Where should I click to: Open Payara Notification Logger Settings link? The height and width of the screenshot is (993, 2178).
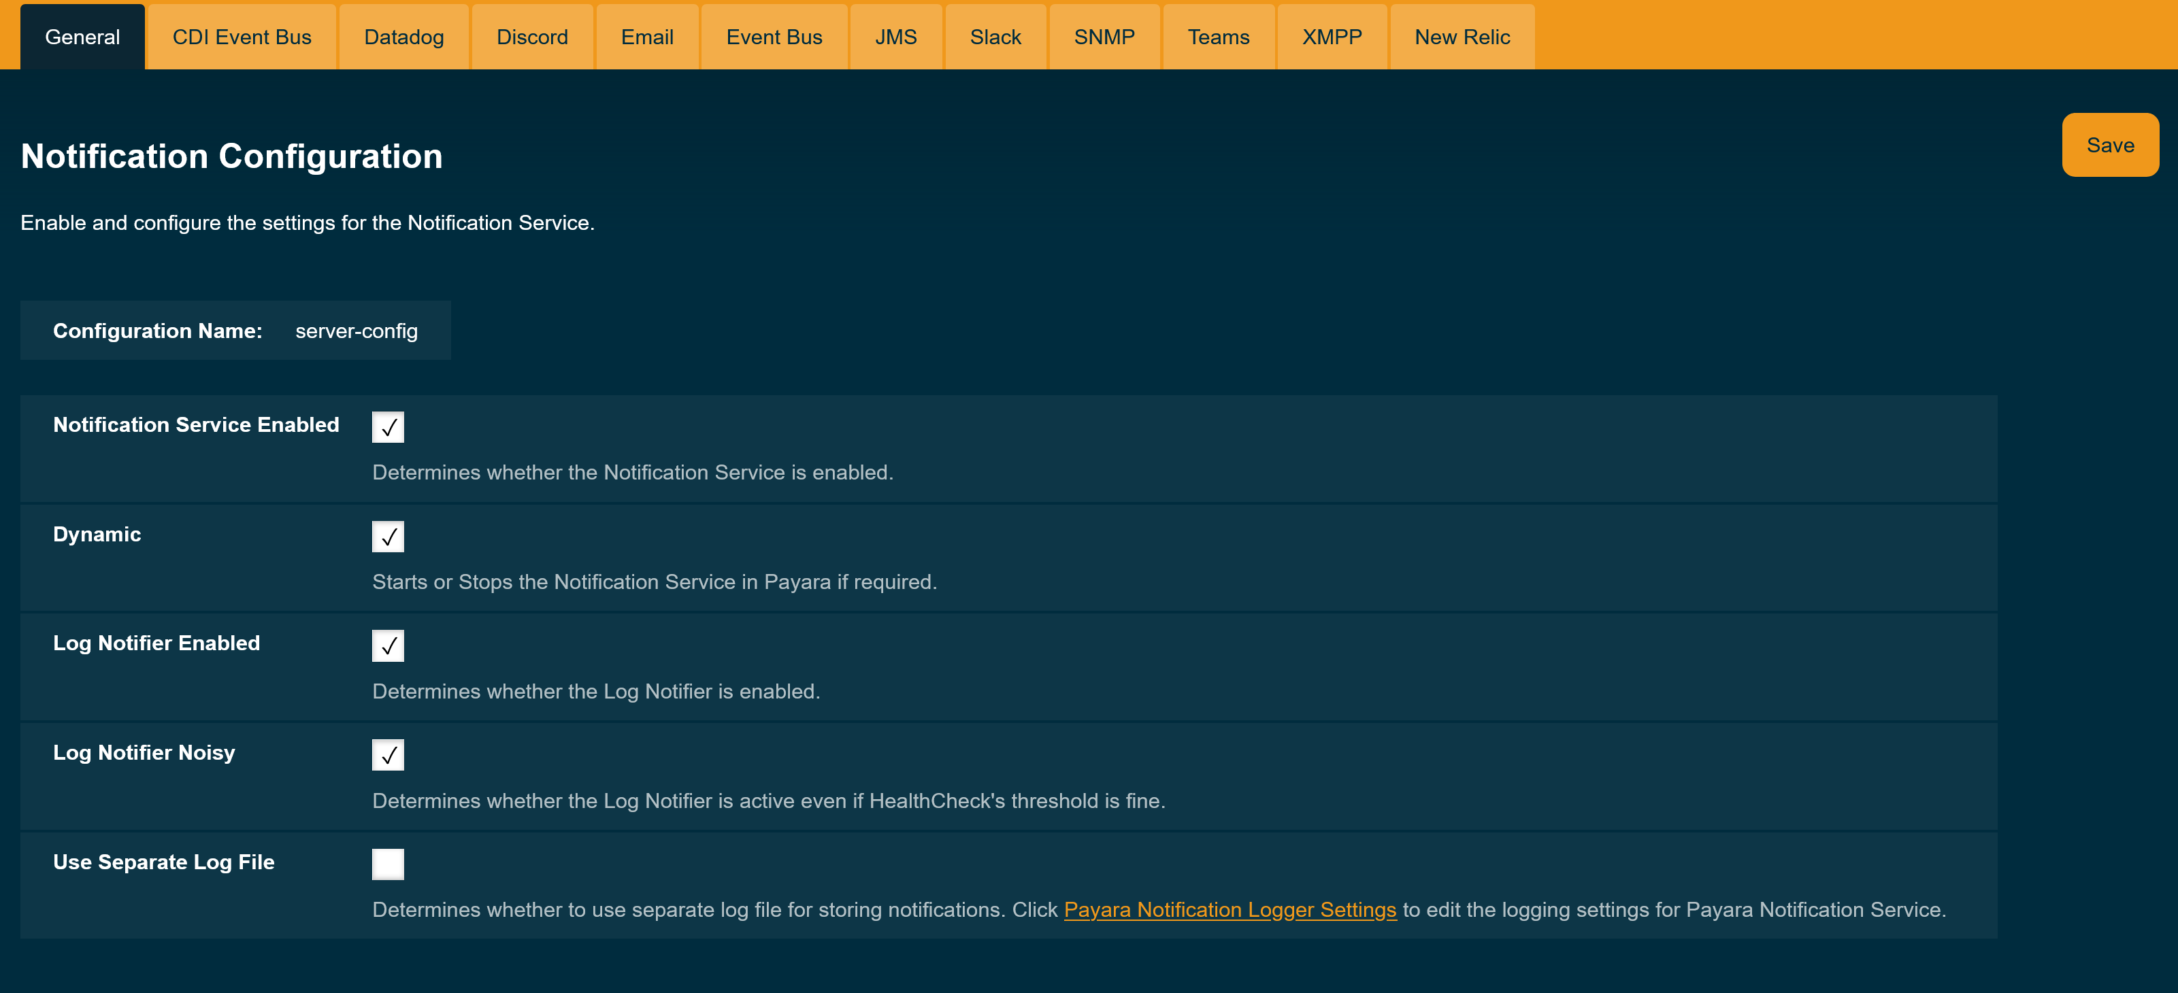click(x=1230, y=910)
